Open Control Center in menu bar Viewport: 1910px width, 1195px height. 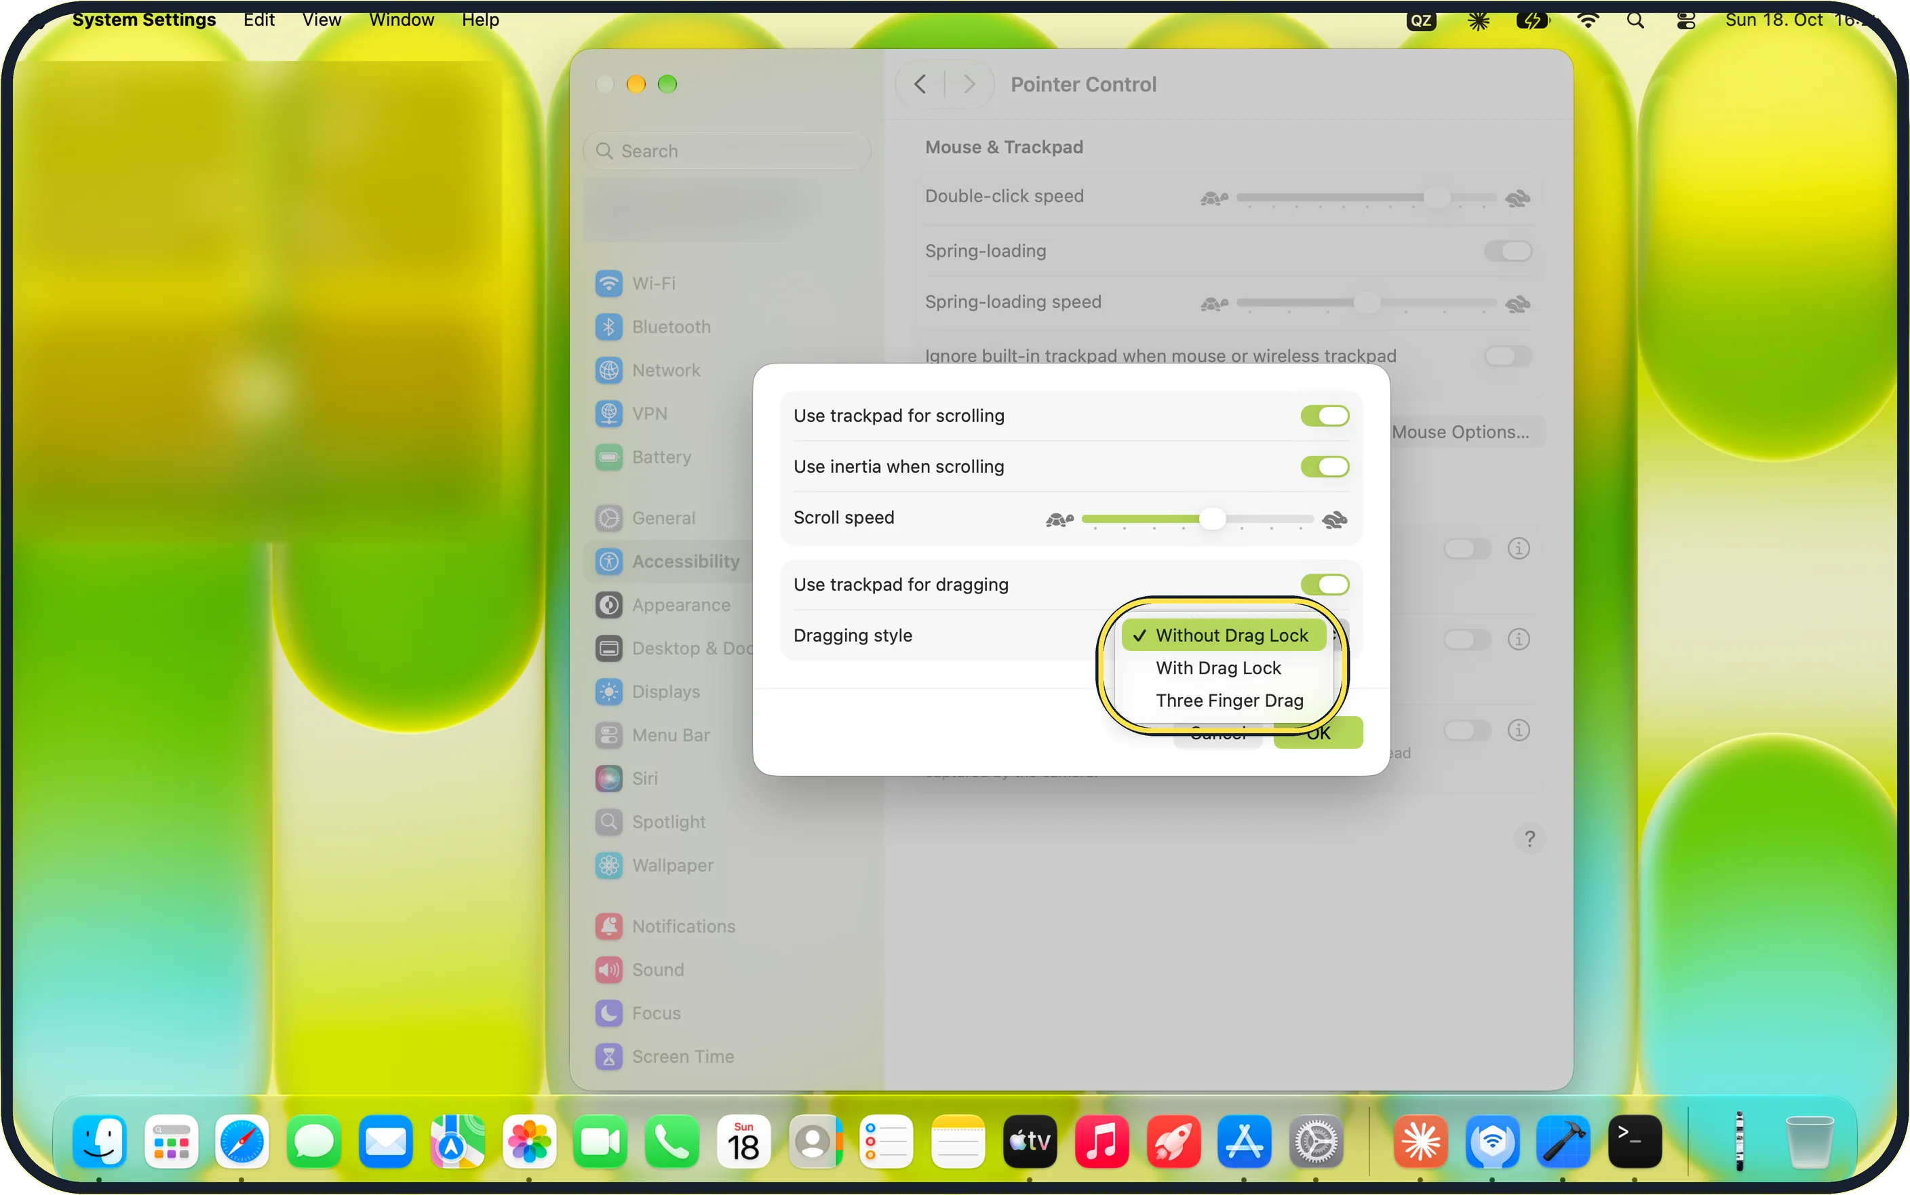point(1685,20)
